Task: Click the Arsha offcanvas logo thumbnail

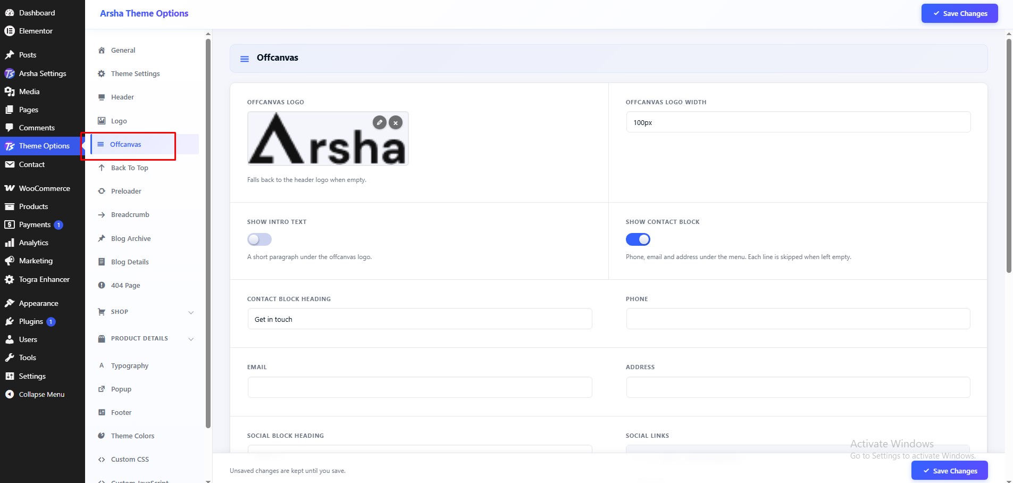Action: point(328,139)
